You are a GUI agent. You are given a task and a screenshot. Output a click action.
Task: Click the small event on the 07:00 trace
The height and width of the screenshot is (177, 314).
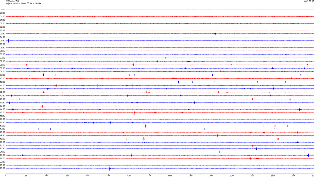point(165,58)
